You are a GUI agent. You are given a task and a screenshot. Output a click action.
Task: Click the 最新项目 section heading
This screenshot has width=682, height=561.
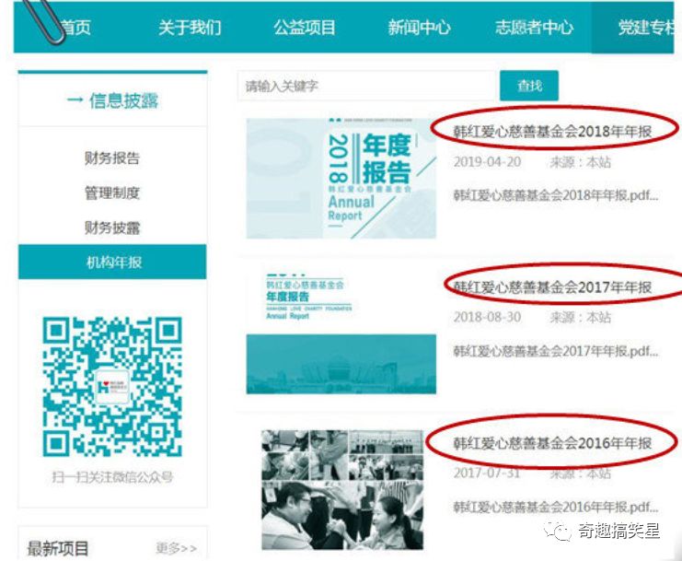(x=58, y=548)
